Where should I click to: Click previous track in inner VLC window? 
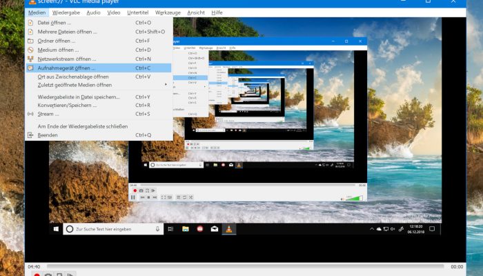coord(142,197)
